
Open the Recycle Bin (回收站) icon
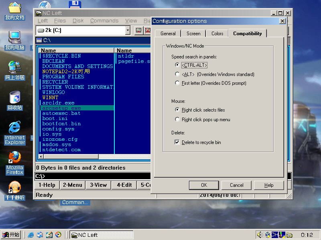tap(14, 98)
